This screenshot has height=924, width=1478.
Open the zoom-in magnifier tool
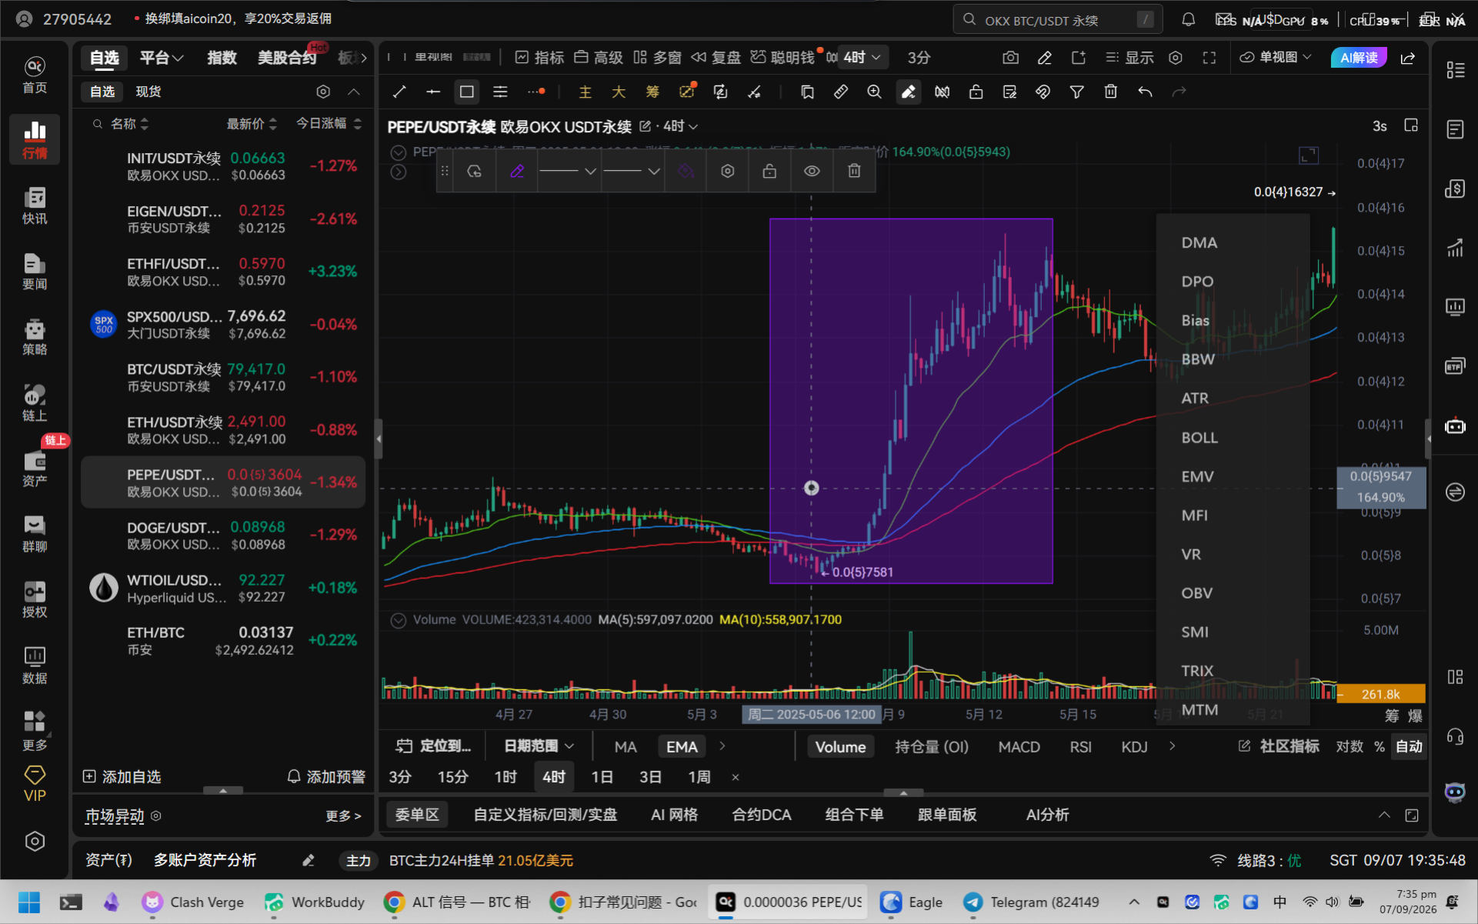pos(874,92)
